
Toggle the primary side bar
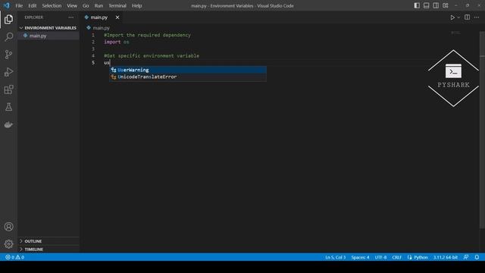pos(417,5)
